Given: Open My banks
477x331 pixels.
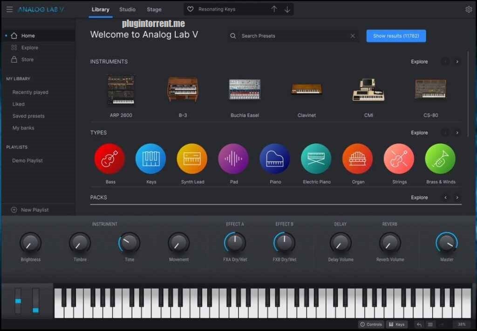Looking at the screenshot, I should [23, 128].
